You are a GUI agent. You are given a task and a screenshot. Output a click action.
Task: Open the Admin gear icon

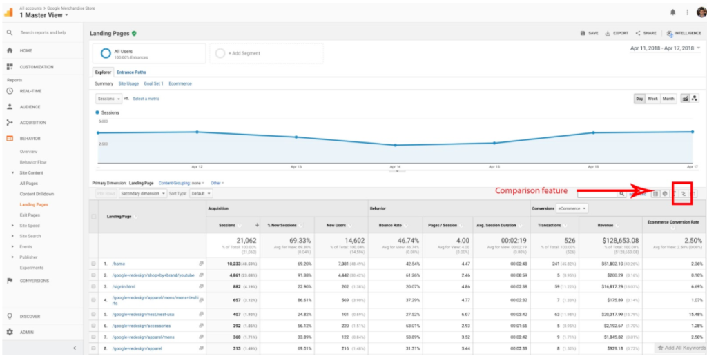pyautogui.click(x=10, y=332)
